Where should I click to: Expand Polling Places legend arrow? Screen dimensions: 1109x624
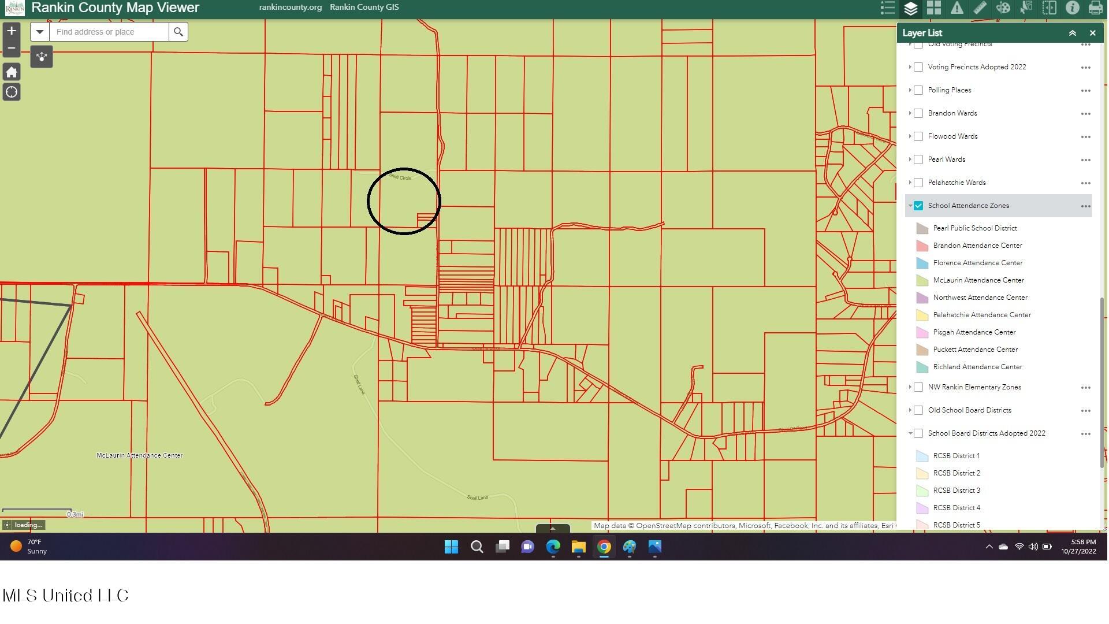[x=910, y=90]
